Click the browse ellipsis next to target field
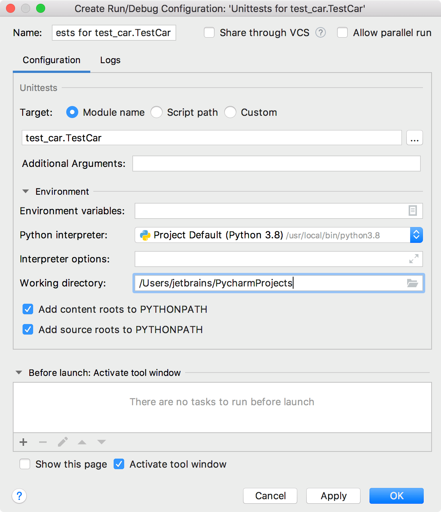441x512 pixels. coord(414,138)
